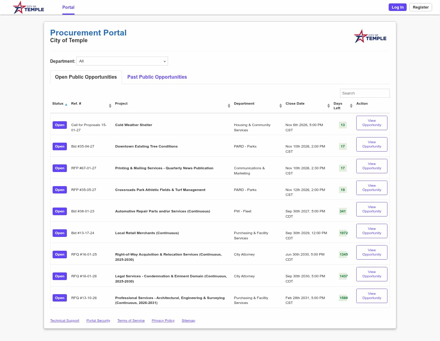Open the Portal Security link
This screenshot has width=440, height=341.
pyautogui.click(x=98, y=320)
